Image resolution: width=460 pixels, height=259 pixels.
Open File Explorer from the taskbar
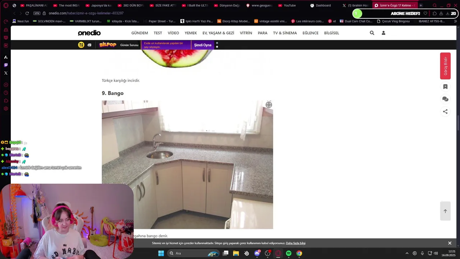(x=236, y=253)
